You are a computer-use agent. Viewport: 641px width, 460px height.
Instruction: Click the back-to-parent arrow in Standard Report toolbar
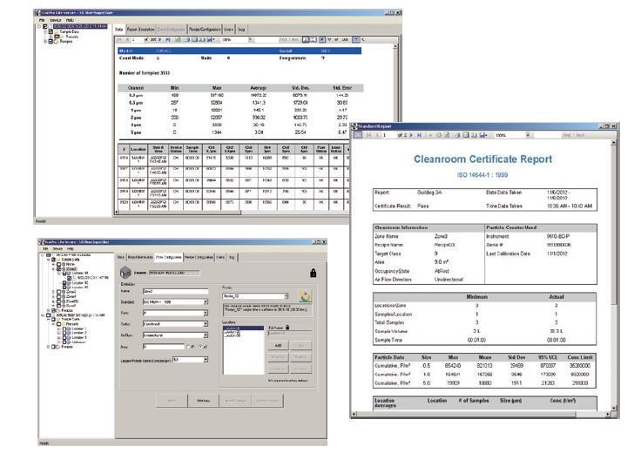coord(430,135)
